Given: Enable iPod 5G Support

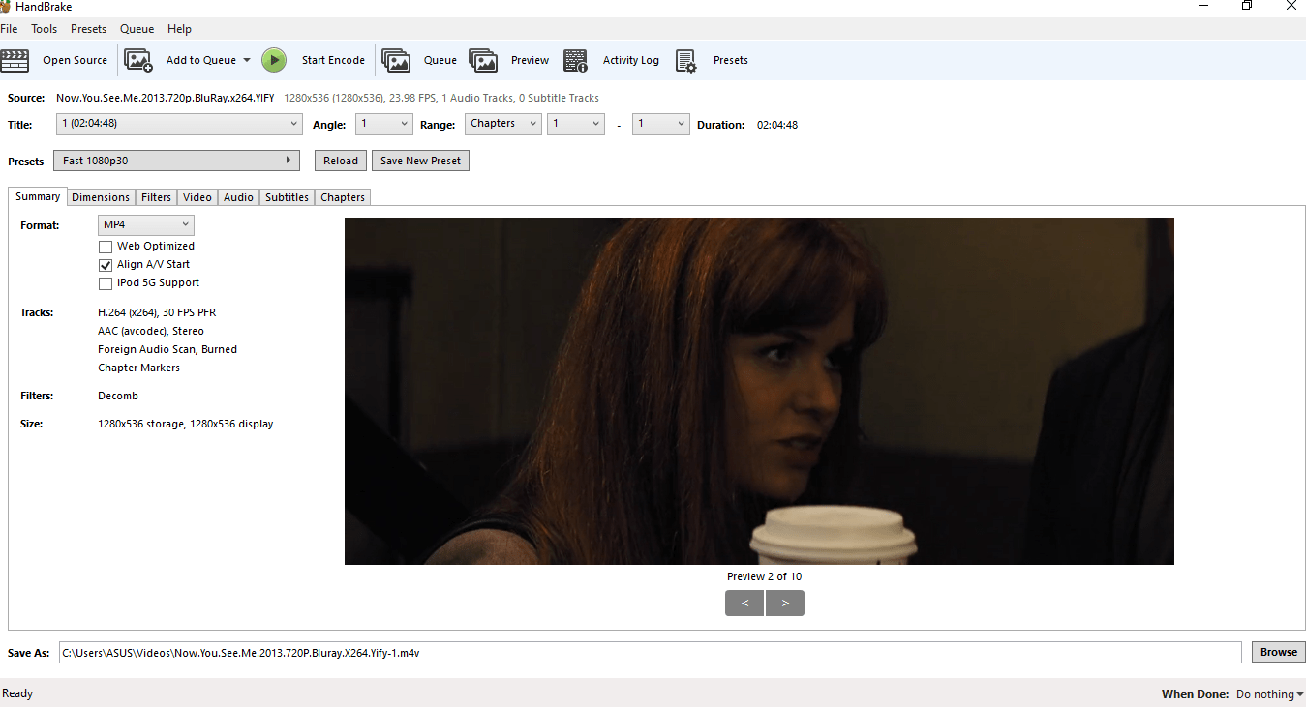Looking at the screenshot, I should [106, 282].
